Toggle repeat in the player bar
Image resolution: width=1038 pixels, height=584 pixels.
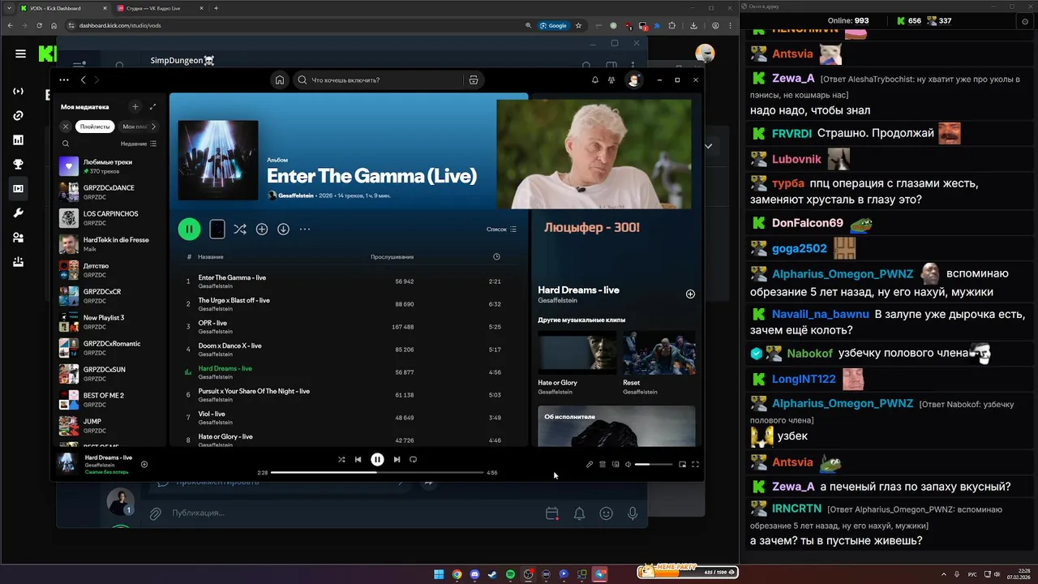tap(413, 460)
